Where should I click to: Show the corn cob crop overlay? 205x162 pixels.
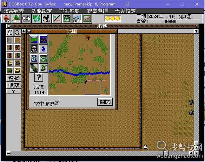coord(34,68)
